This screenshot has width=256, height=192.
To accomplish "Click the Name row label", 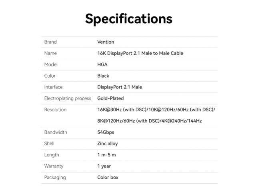I will pyautogui.click(x=50, y=53).
